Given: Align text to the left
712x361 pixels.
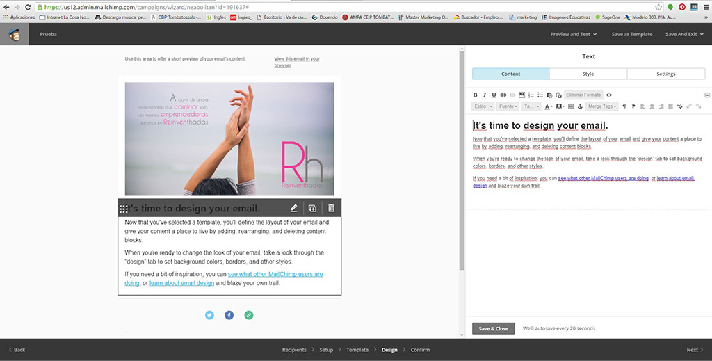Looking at the screenshot, I should point(643,106).
